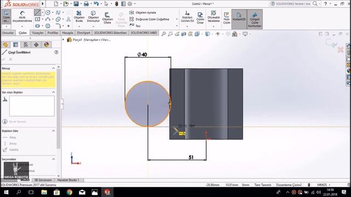Open the SOLIDWORKS MBD tab
The width and height of the screenshot is (351, 197).
(x=144, y=33)
